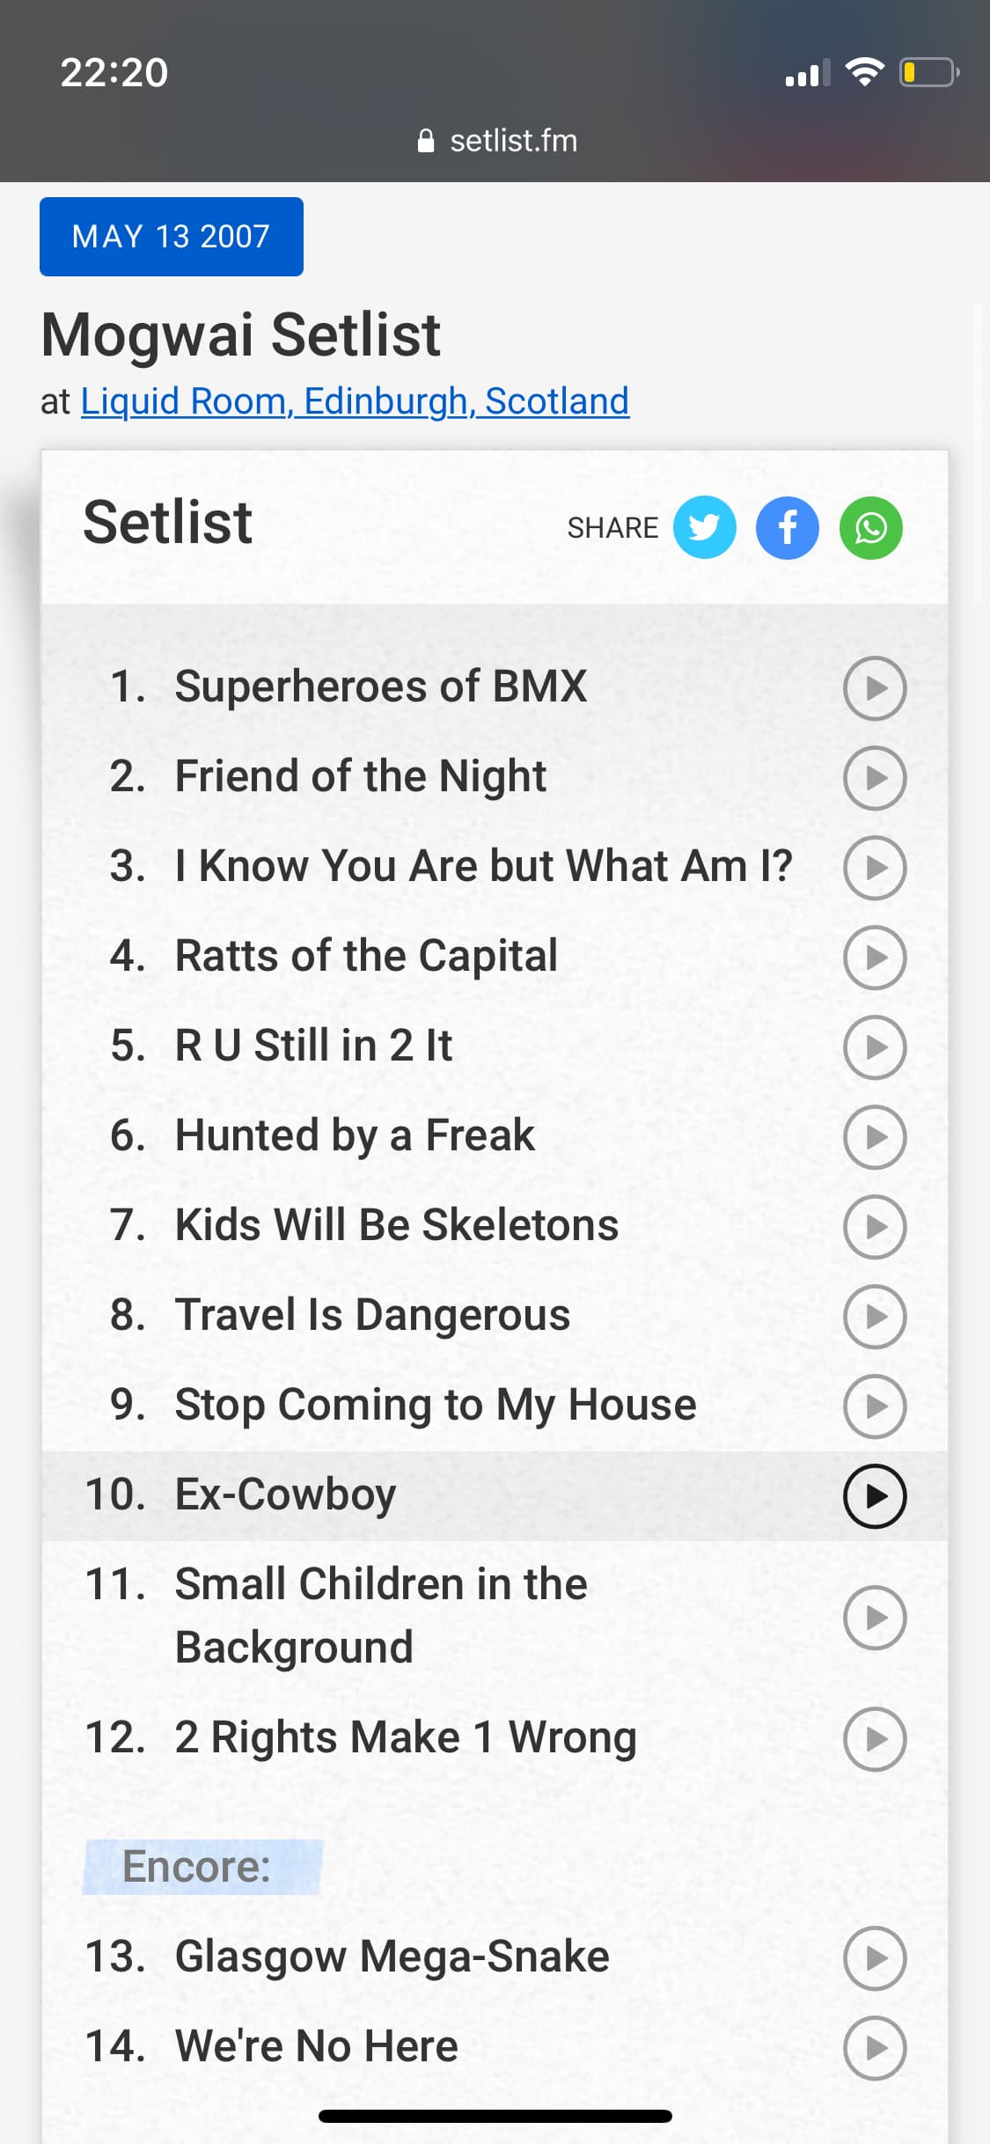
Task: Select Stop Coming to My House title
Action: coord(436,1405)
